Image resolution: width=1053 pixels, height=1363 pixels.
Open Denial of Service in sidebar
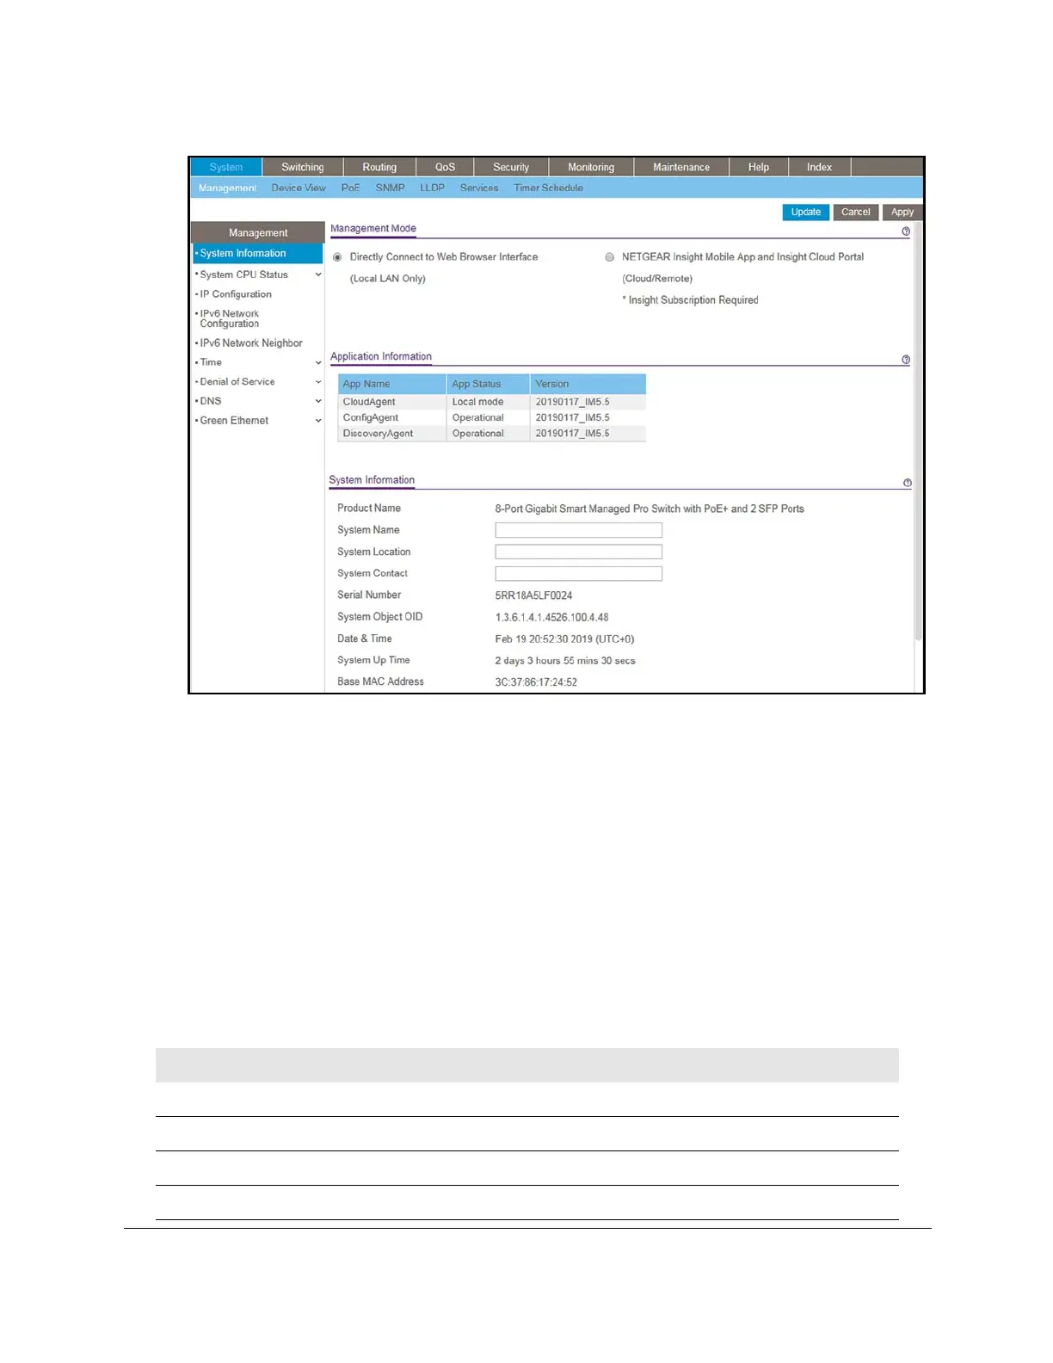pyautogui.click(x=237, y=382)
